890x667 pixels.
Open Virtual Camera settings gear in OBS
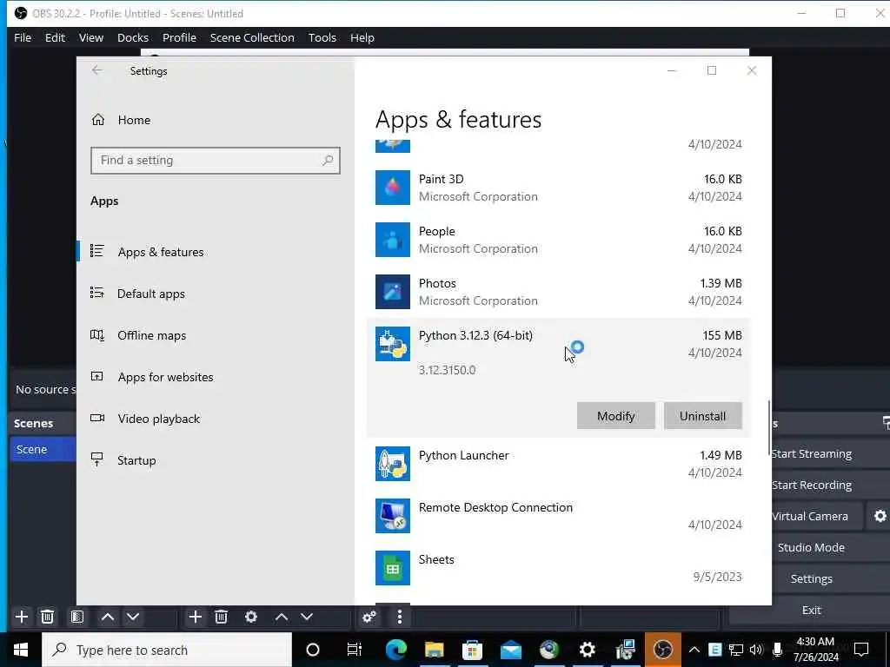880,516
